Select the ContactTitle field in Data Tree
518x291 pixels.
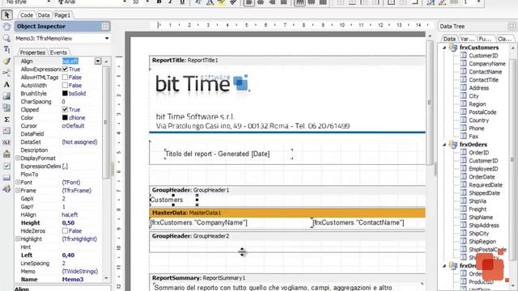pyautogui.click(x=484, y=80)
